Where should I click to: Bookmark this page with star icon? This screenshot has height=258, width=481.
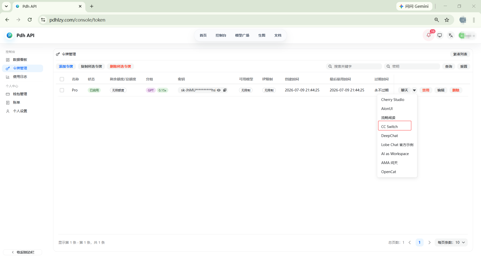click(x=447, y=20)
